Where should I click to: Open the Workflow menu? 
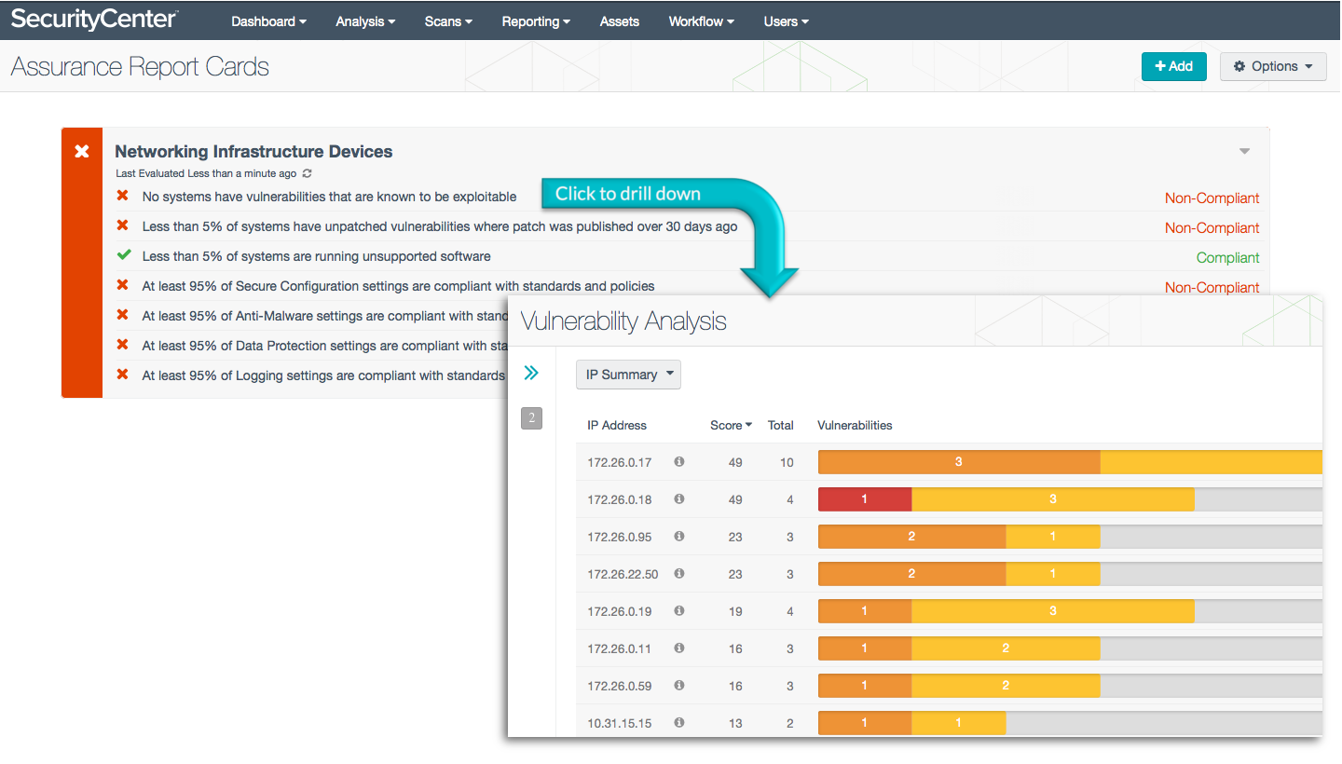(x=702, y=21)
